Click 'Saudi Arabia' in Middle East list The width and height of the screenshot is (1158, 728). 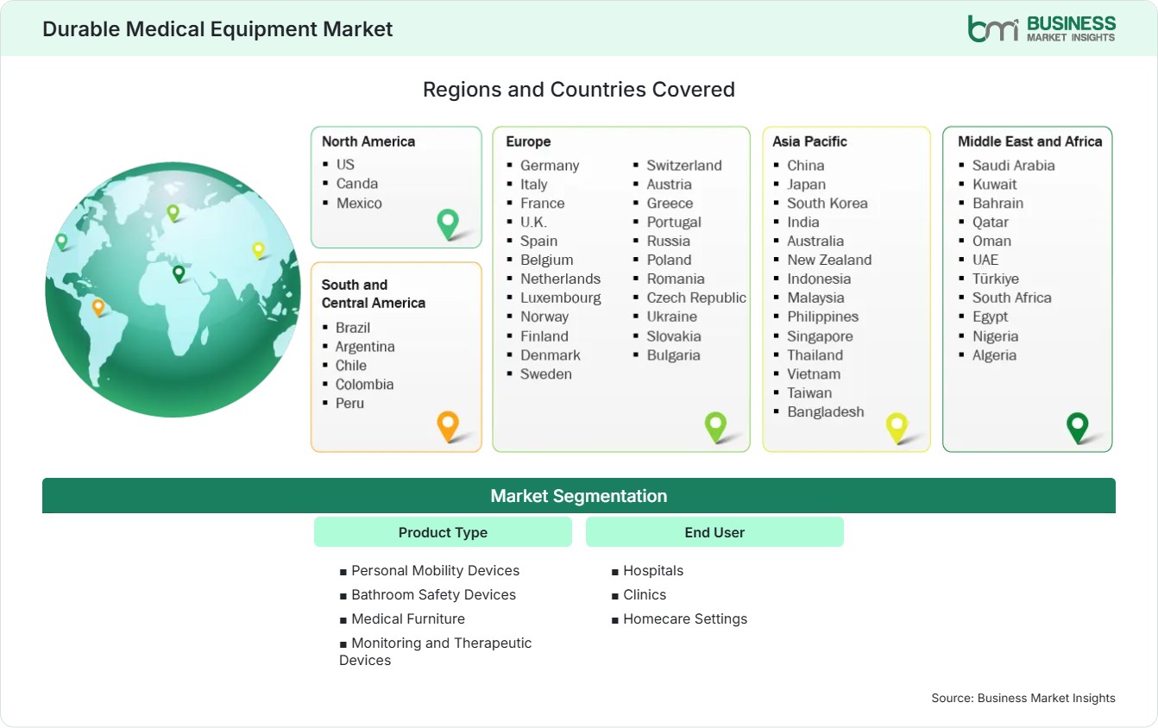point(1014,166)
